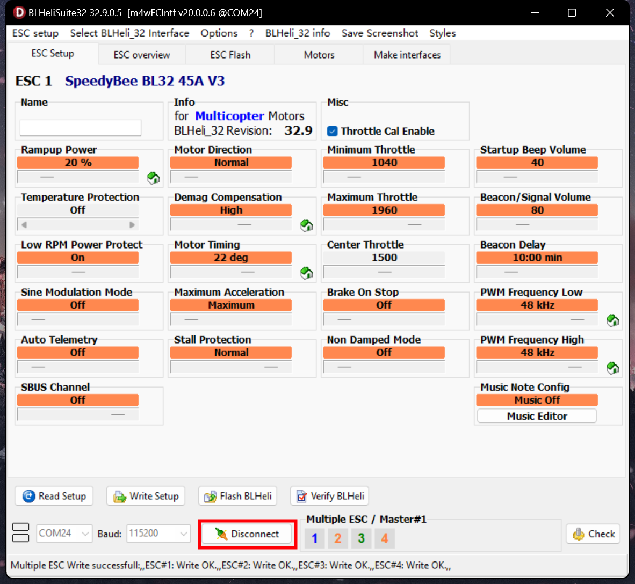Click the Beacon/Signal Volume slider

[537, 224]
